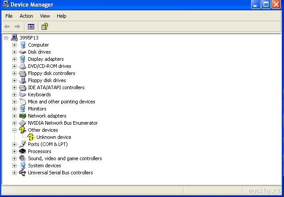The width and height of the screenshot is (284, 197).
Task: Click the Mice and other pointing devices icon
Action: click(x=23, y=102)
